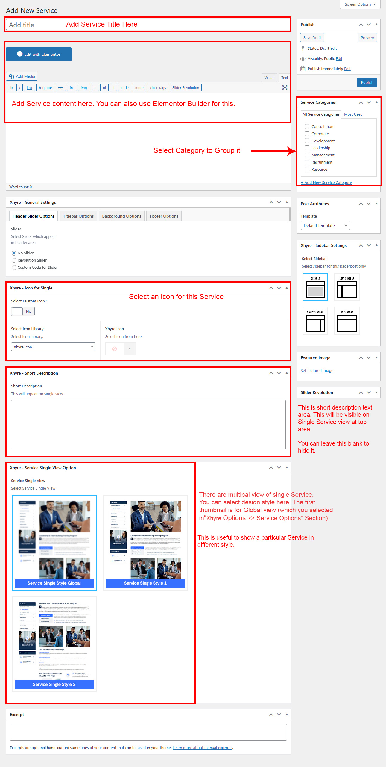This screenshot has width=386, height=767.
Task: Select the Left Sidebar layout icon
Action: click(x=347, y=287)
